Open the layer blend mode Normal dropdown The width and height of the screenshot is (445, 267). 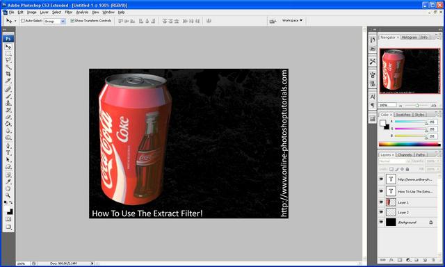click(x=394, y=161)
